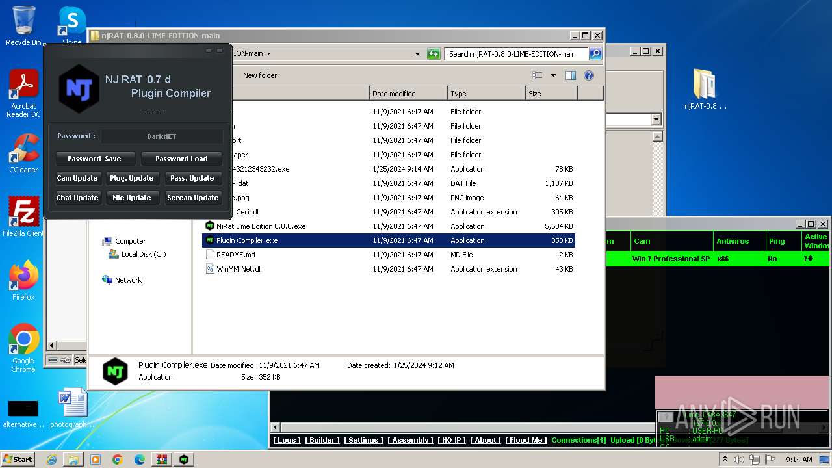832x468 pixels.
Task: Open the [ NO-IP ] menu in njRAT
Action: [x=452, y=440]
